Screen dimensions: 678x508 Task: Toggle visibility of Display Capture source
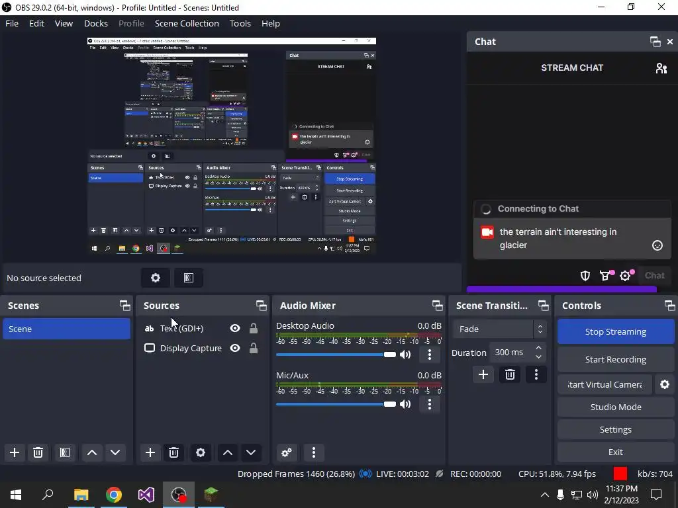click(x=235, y=348)
